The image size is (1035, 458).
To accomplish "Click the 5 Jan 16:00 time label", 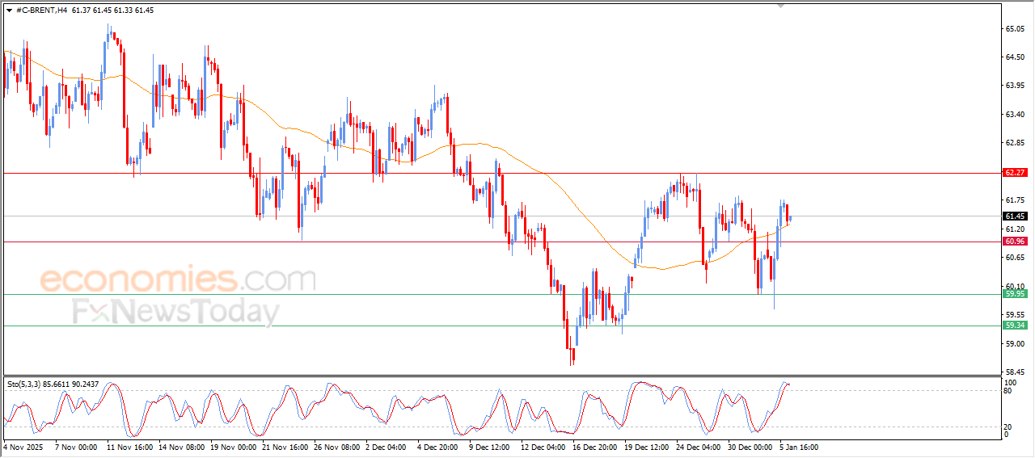I will pos(800,447).
